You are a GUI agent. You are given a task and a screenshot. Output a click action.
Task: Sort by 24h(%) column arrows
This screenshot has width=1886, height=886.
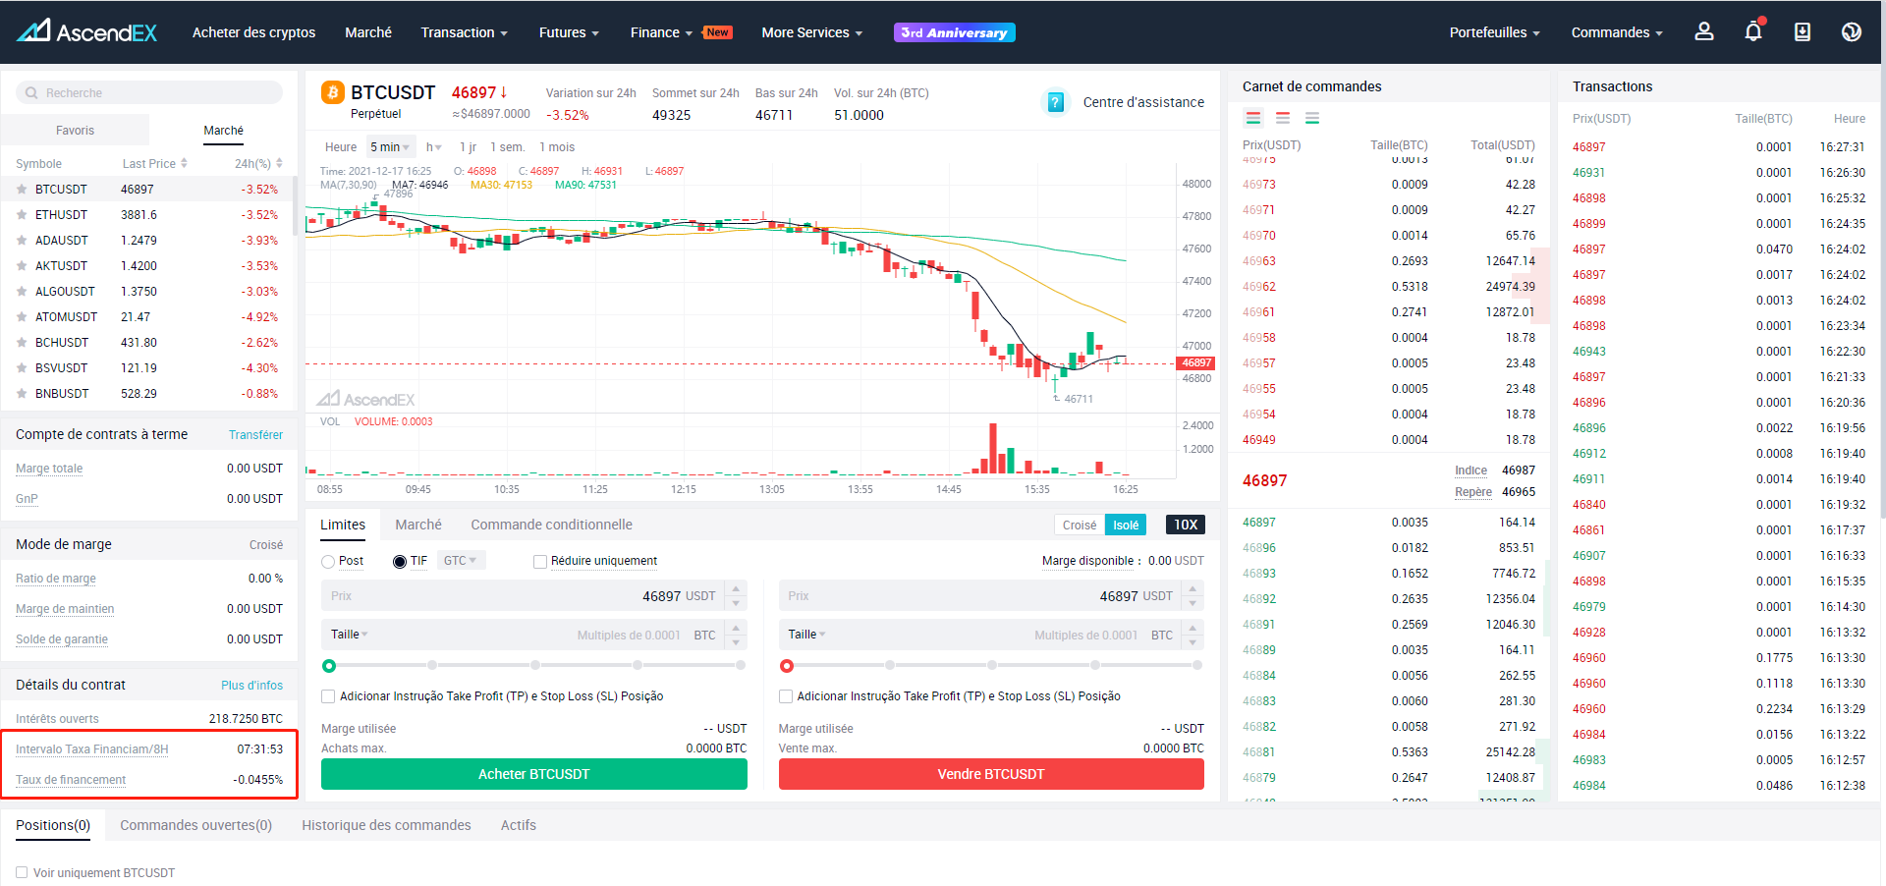[279, 164]
